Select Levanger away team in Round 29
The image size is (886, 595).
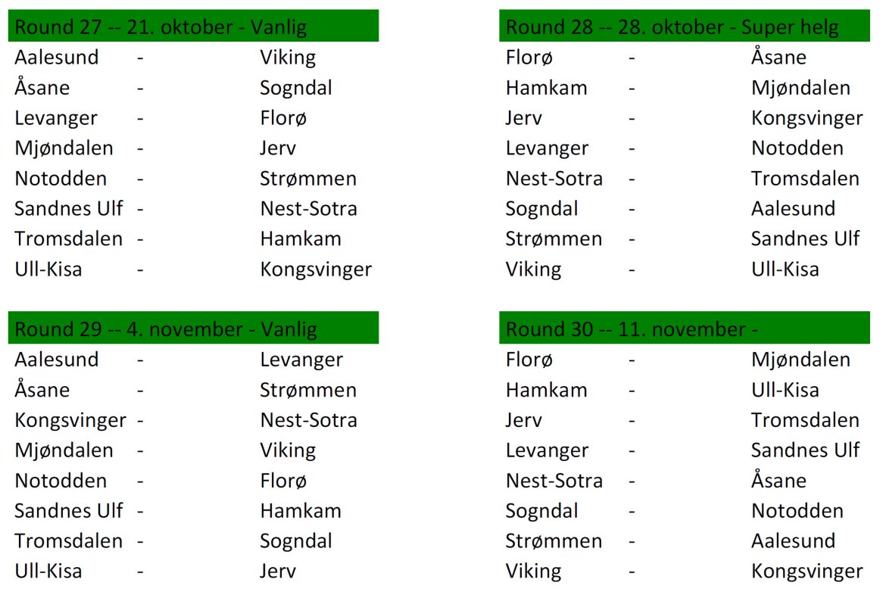point(301,360)
